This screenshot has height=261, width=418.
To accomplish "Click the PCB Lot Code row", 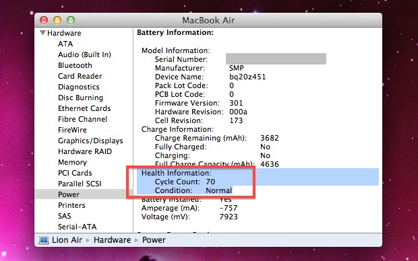I will [194, 94].
